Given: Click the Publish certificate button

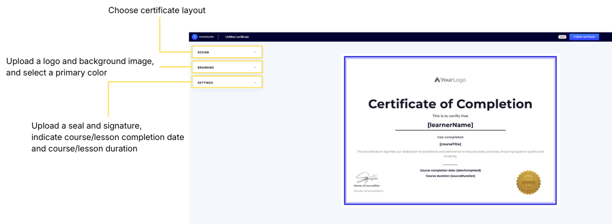Looking at the screenshot, I should tap(584, 37).
